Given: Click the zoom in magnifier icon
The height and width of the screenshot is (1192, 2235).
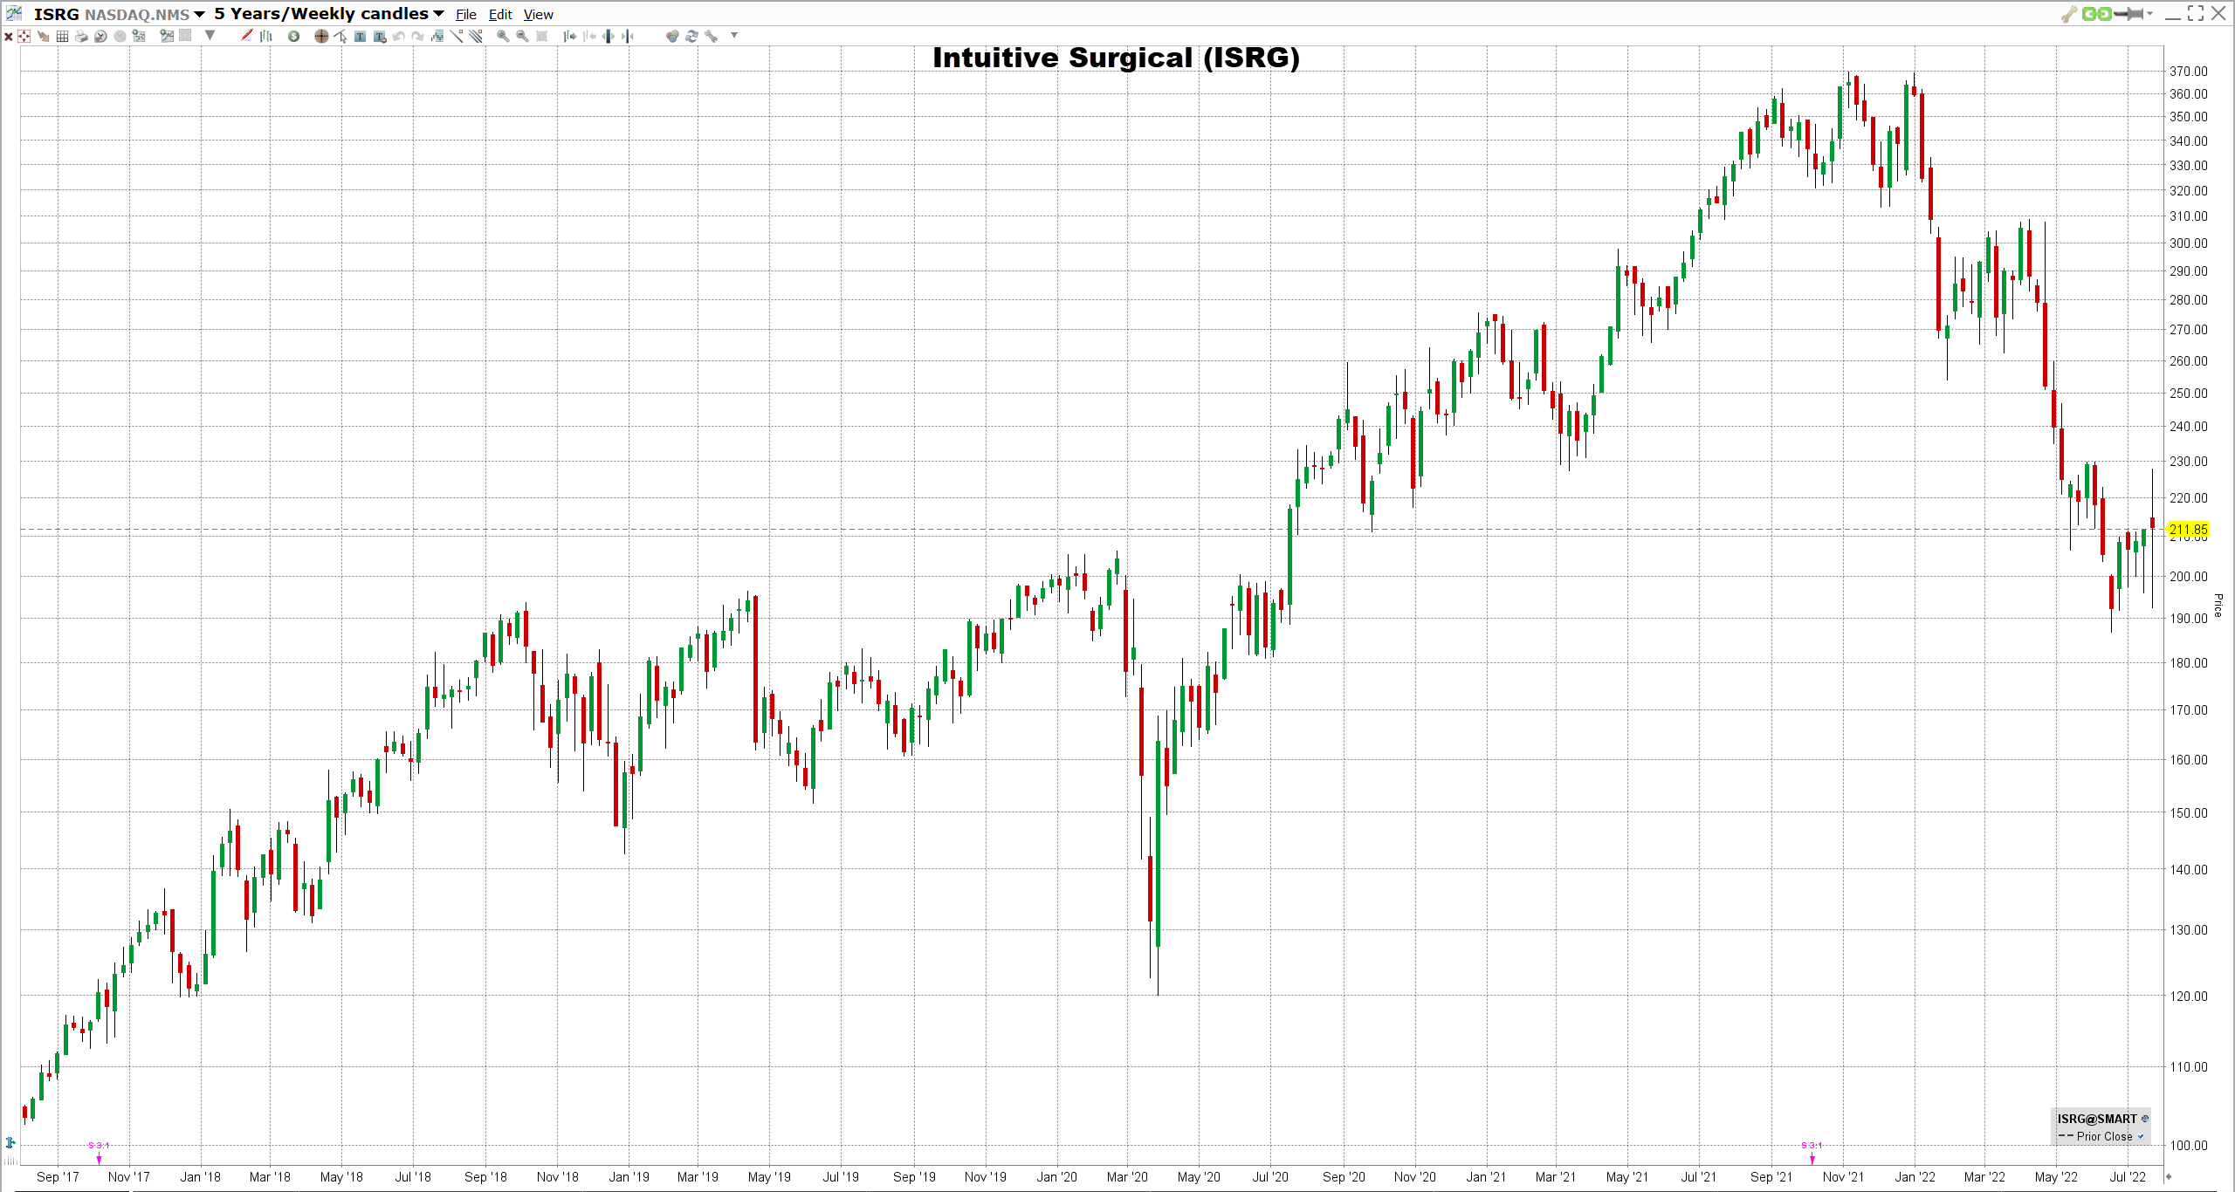Looking at the screenshot, I should click(503, 37).
